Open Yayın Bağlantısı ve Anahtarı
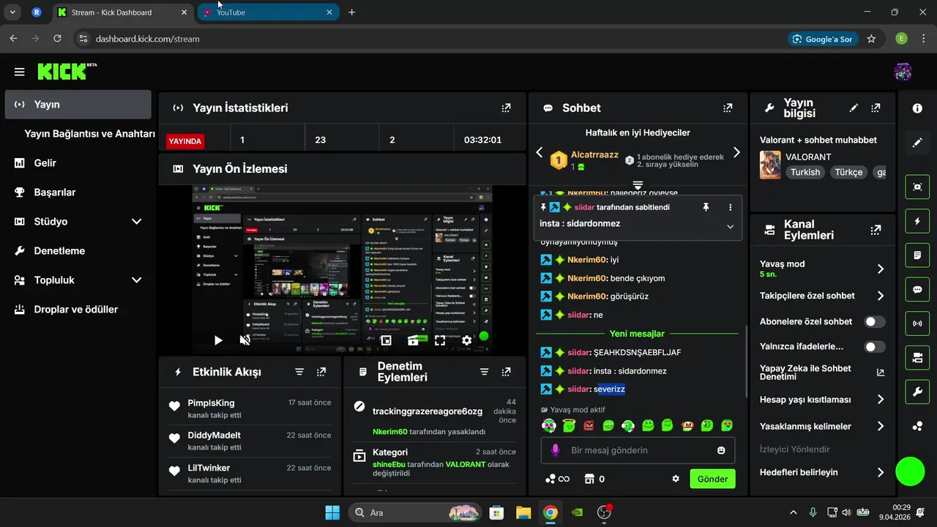Screen dimensions: 937x527 [x=89, y=134]
